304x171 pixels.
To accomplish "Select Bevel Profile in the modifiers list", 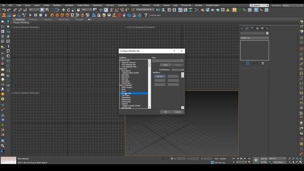I will tap(134, 94).
